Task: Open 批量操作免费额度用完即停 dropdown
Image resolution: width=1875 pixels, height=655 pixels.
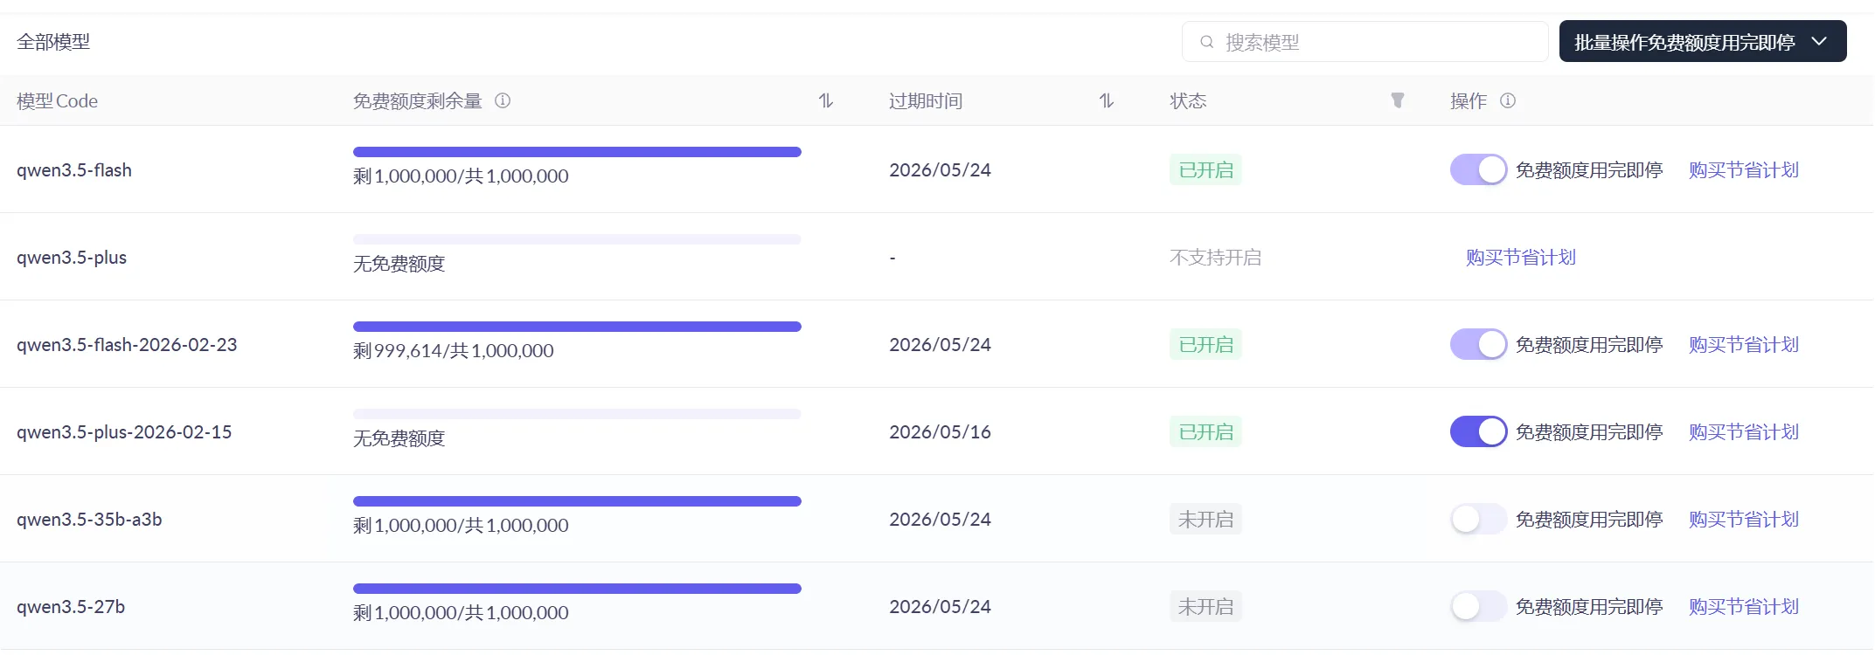Action: coord(1703,41)
